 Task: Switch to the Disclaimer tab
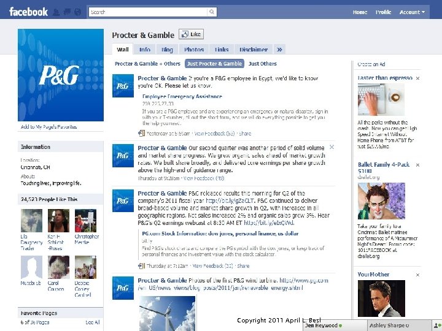point(254,50)
